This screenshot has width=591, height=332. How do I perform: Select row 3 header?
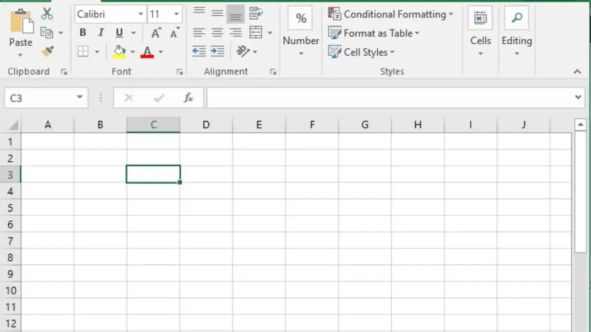[10, 175]
